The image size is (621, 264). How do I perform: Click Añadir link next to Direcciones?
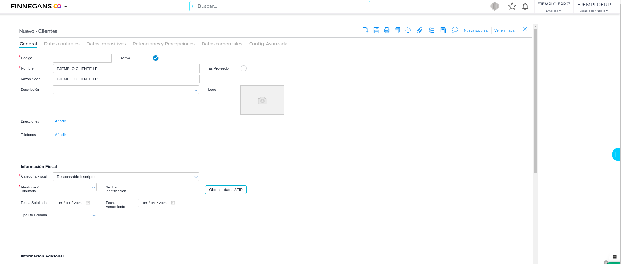click(60, 121)
